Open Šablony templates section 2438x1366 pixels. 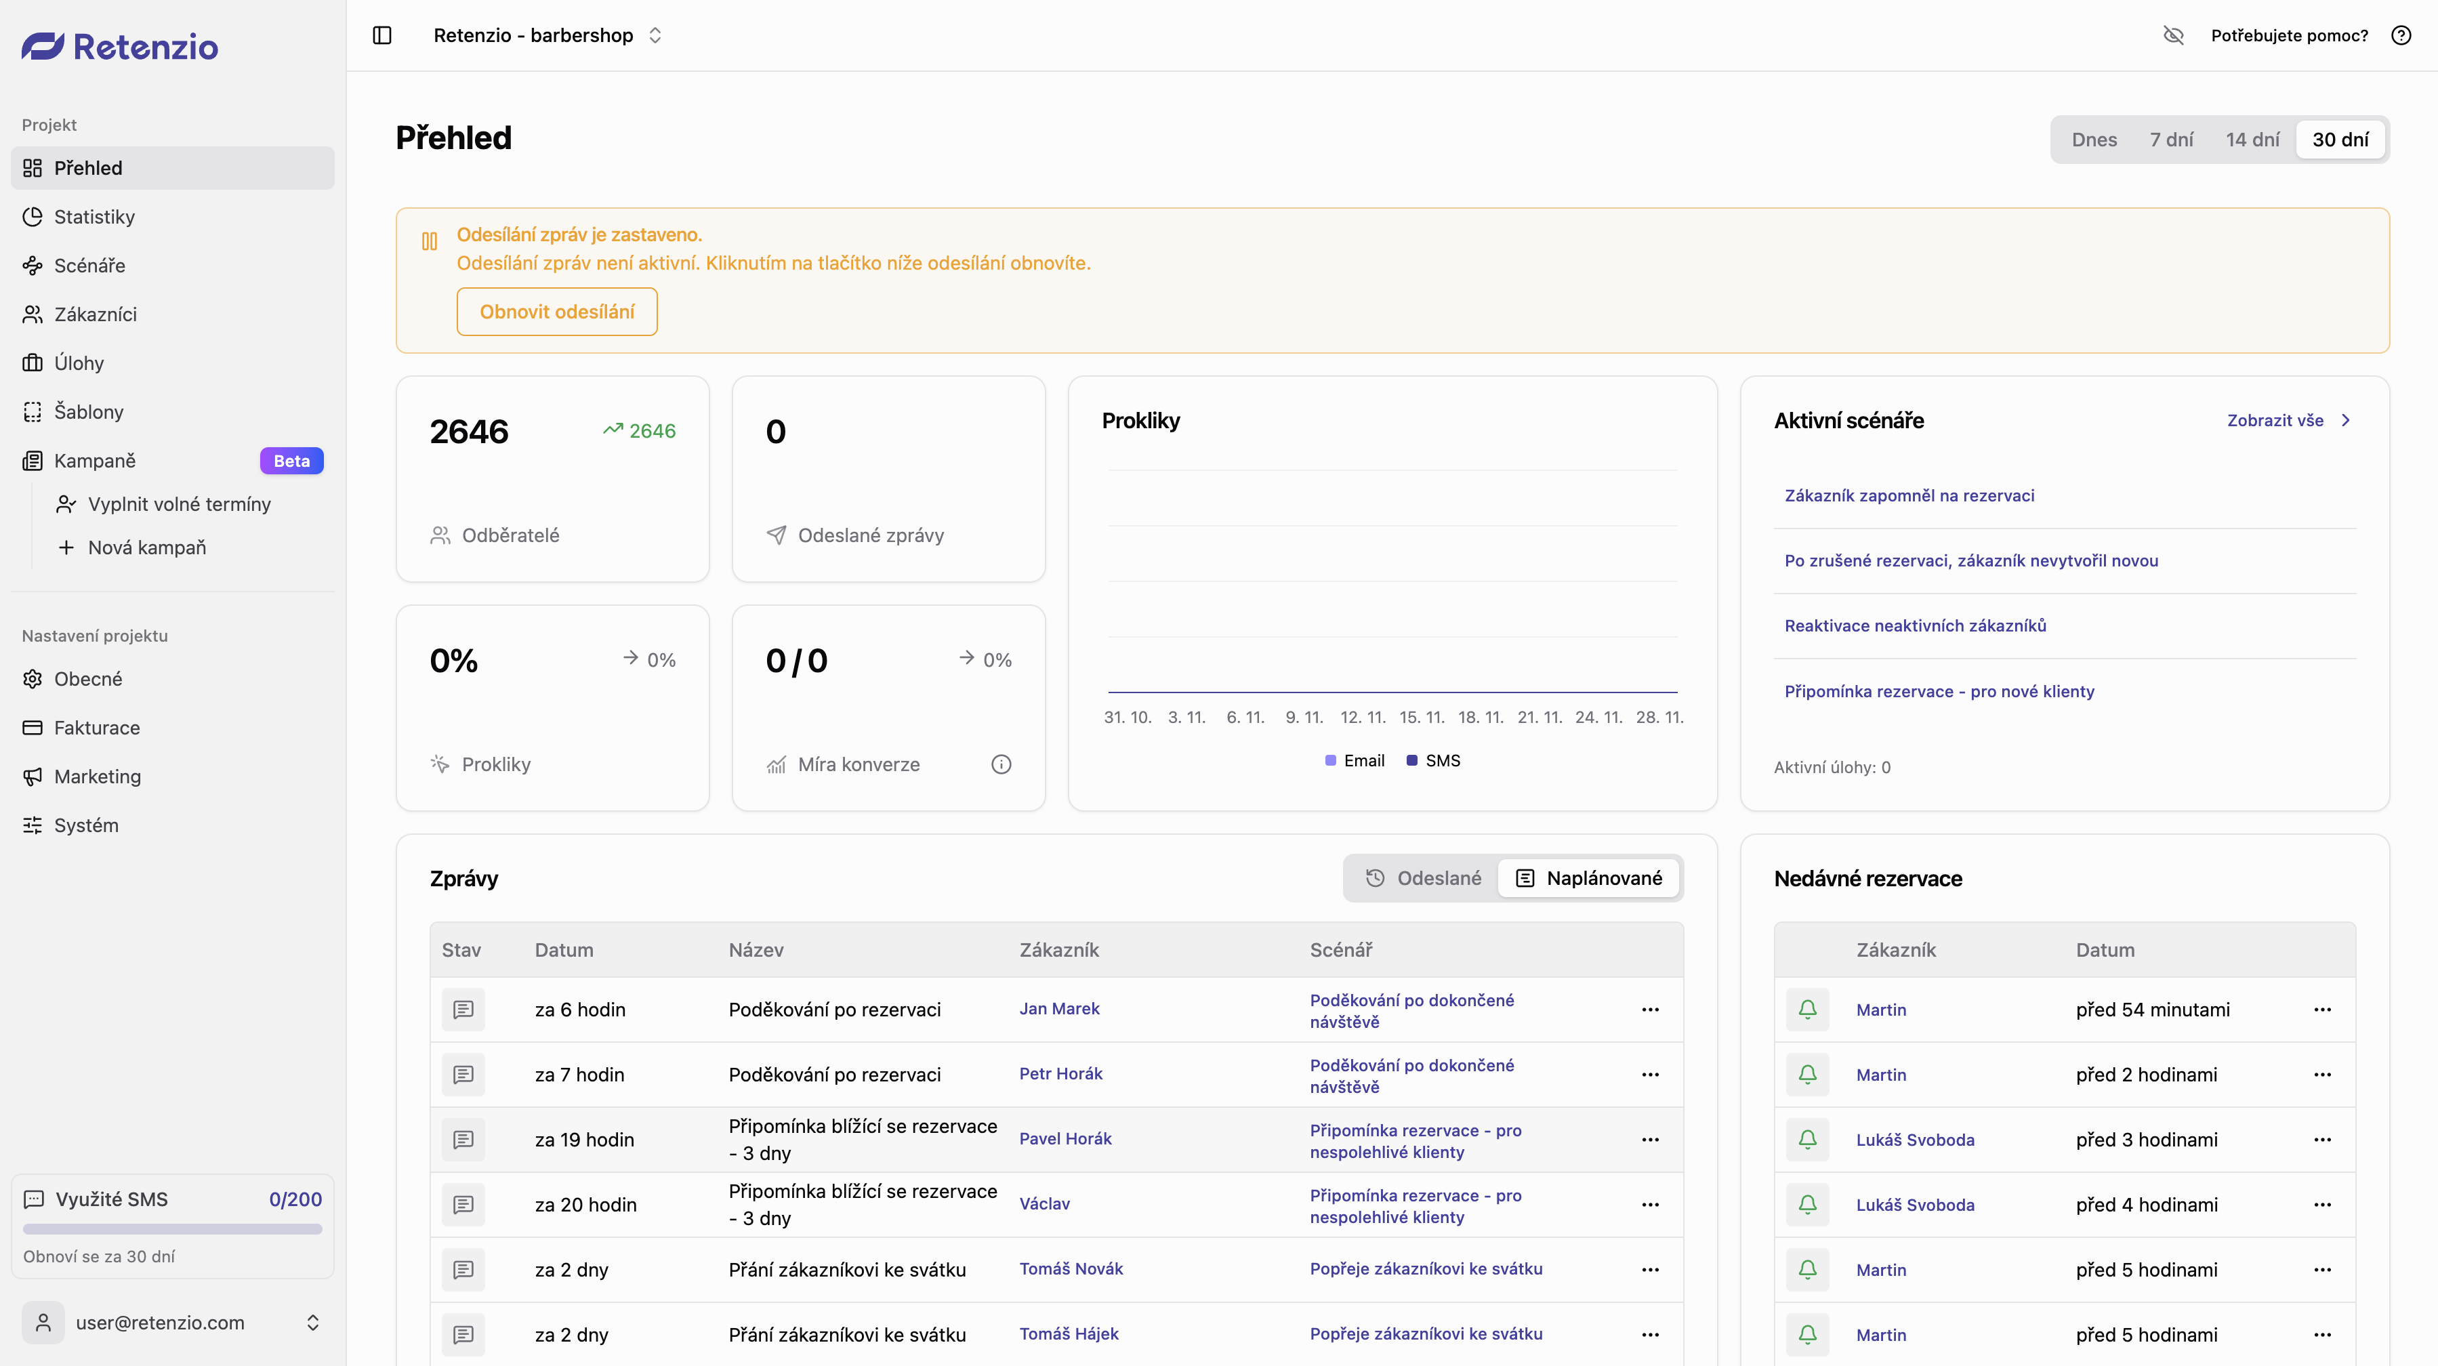[88, 412]
